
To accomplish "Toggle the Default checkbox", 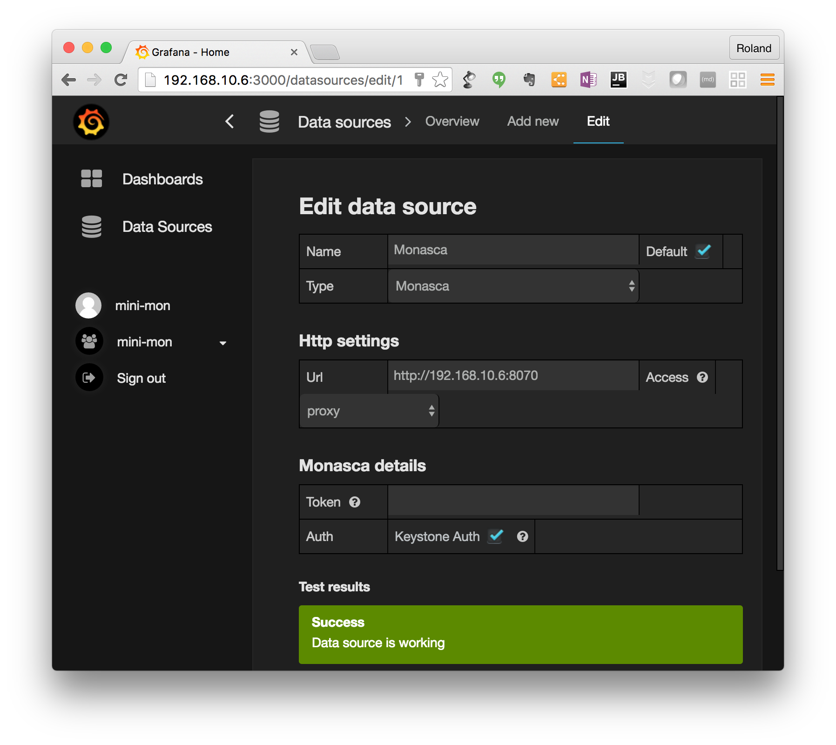I will [x=703, y=251].
